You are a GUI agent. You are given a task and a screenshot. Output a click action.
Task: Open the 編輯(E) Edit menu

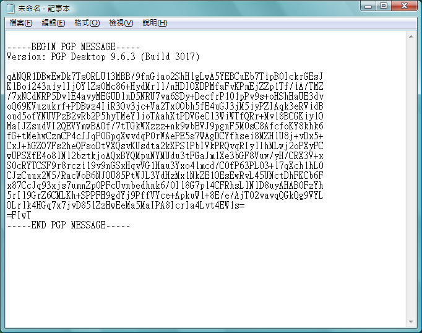coord(53,23)
